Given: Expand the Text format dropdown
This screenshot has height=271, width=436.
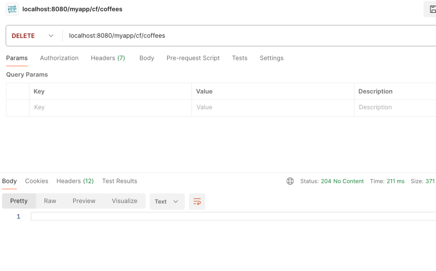Looking at the screenshot, I should (x=167, y=202).
